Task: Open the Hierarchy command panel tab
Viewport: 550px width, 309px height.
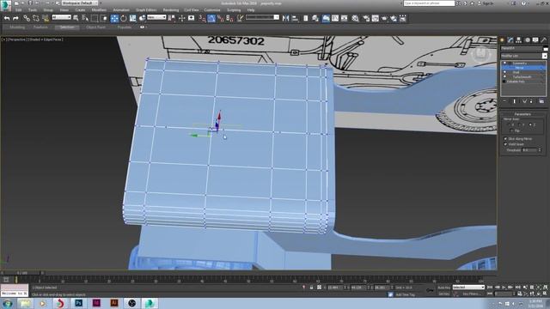Action: pyautogui.click(x=518, y=40)
